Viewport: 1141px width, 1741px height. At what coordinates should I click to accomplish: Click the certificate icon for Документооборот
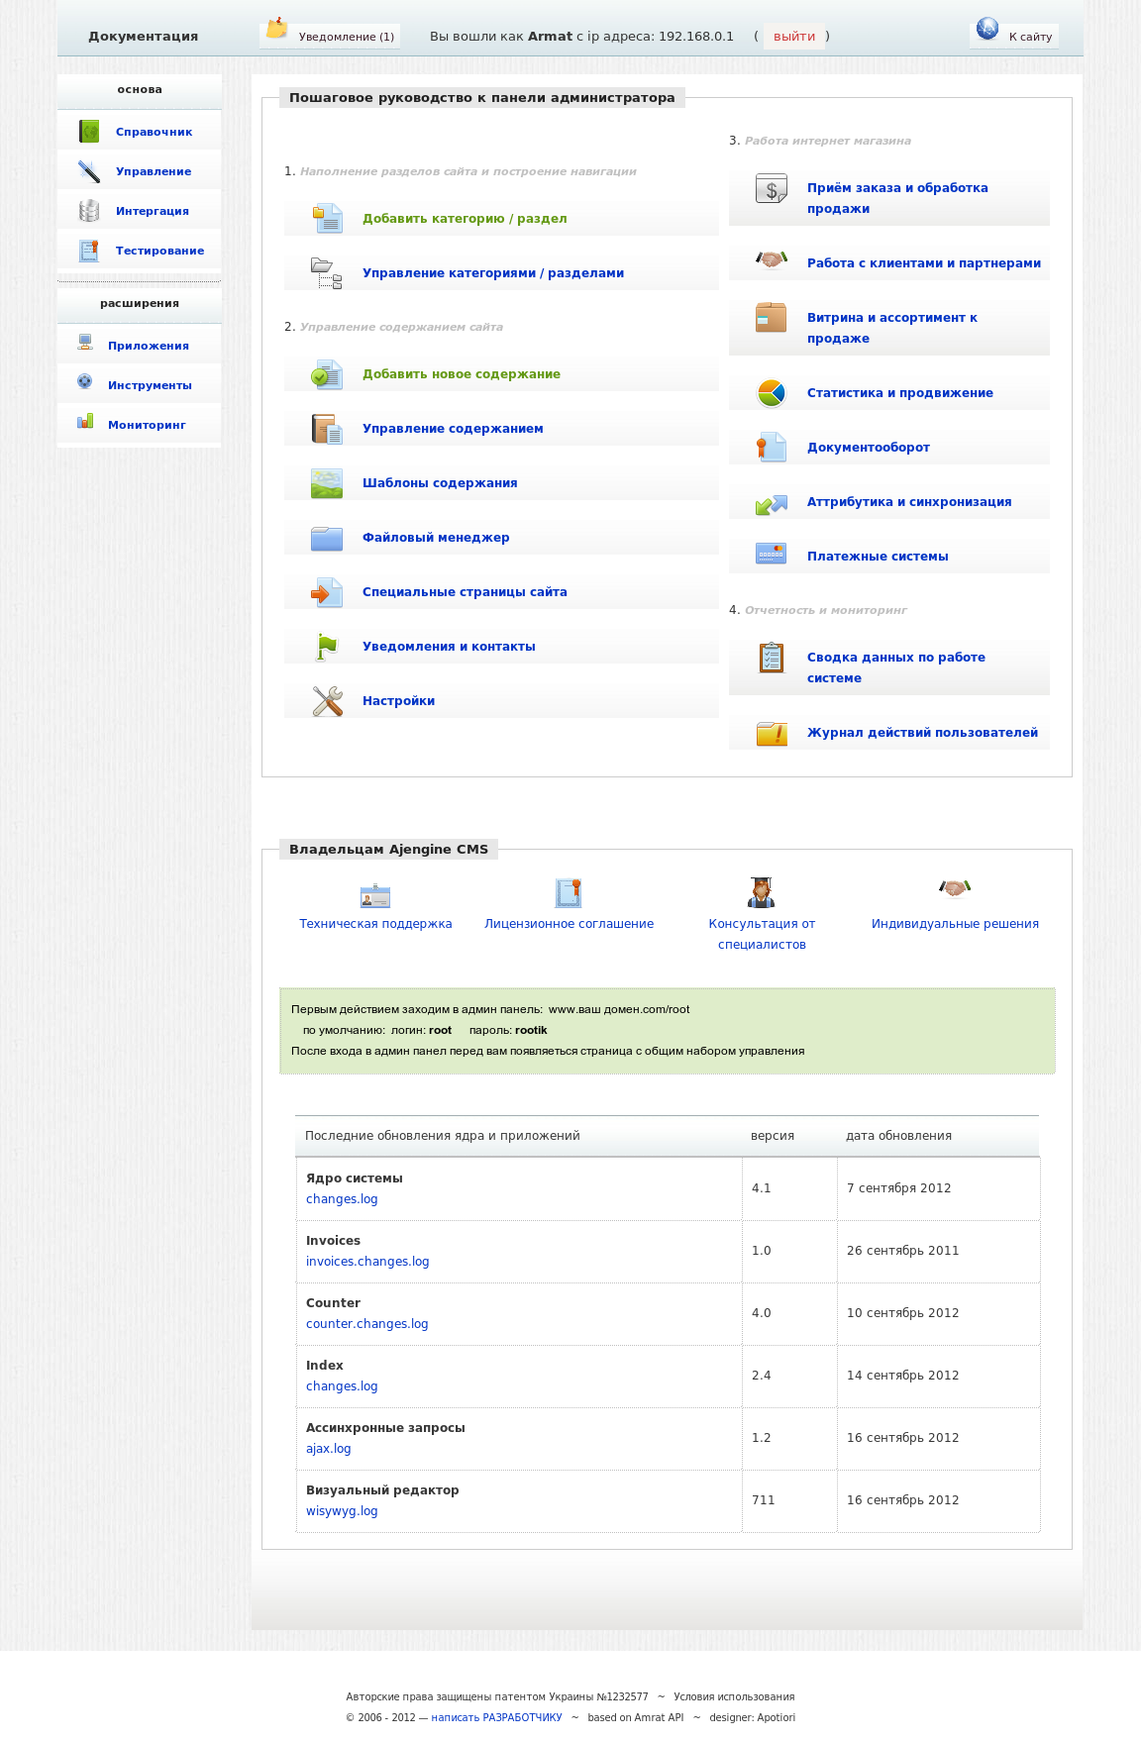tap(772, 448)
